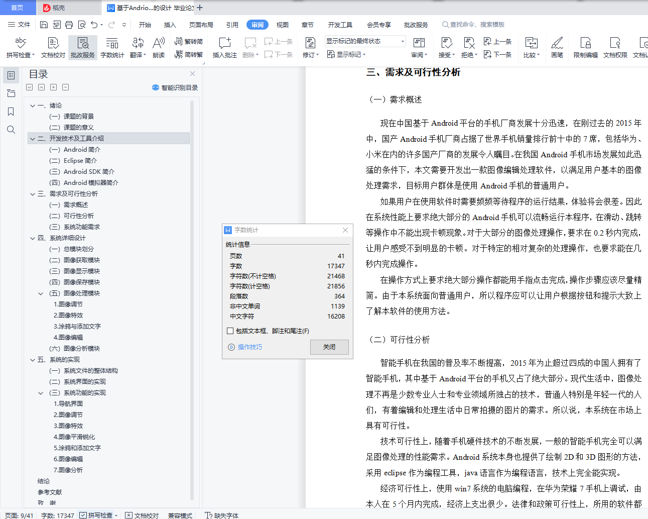Switch to the 页面布局 ribbon tab
This screenshot has height=519, width=648.
201,25
